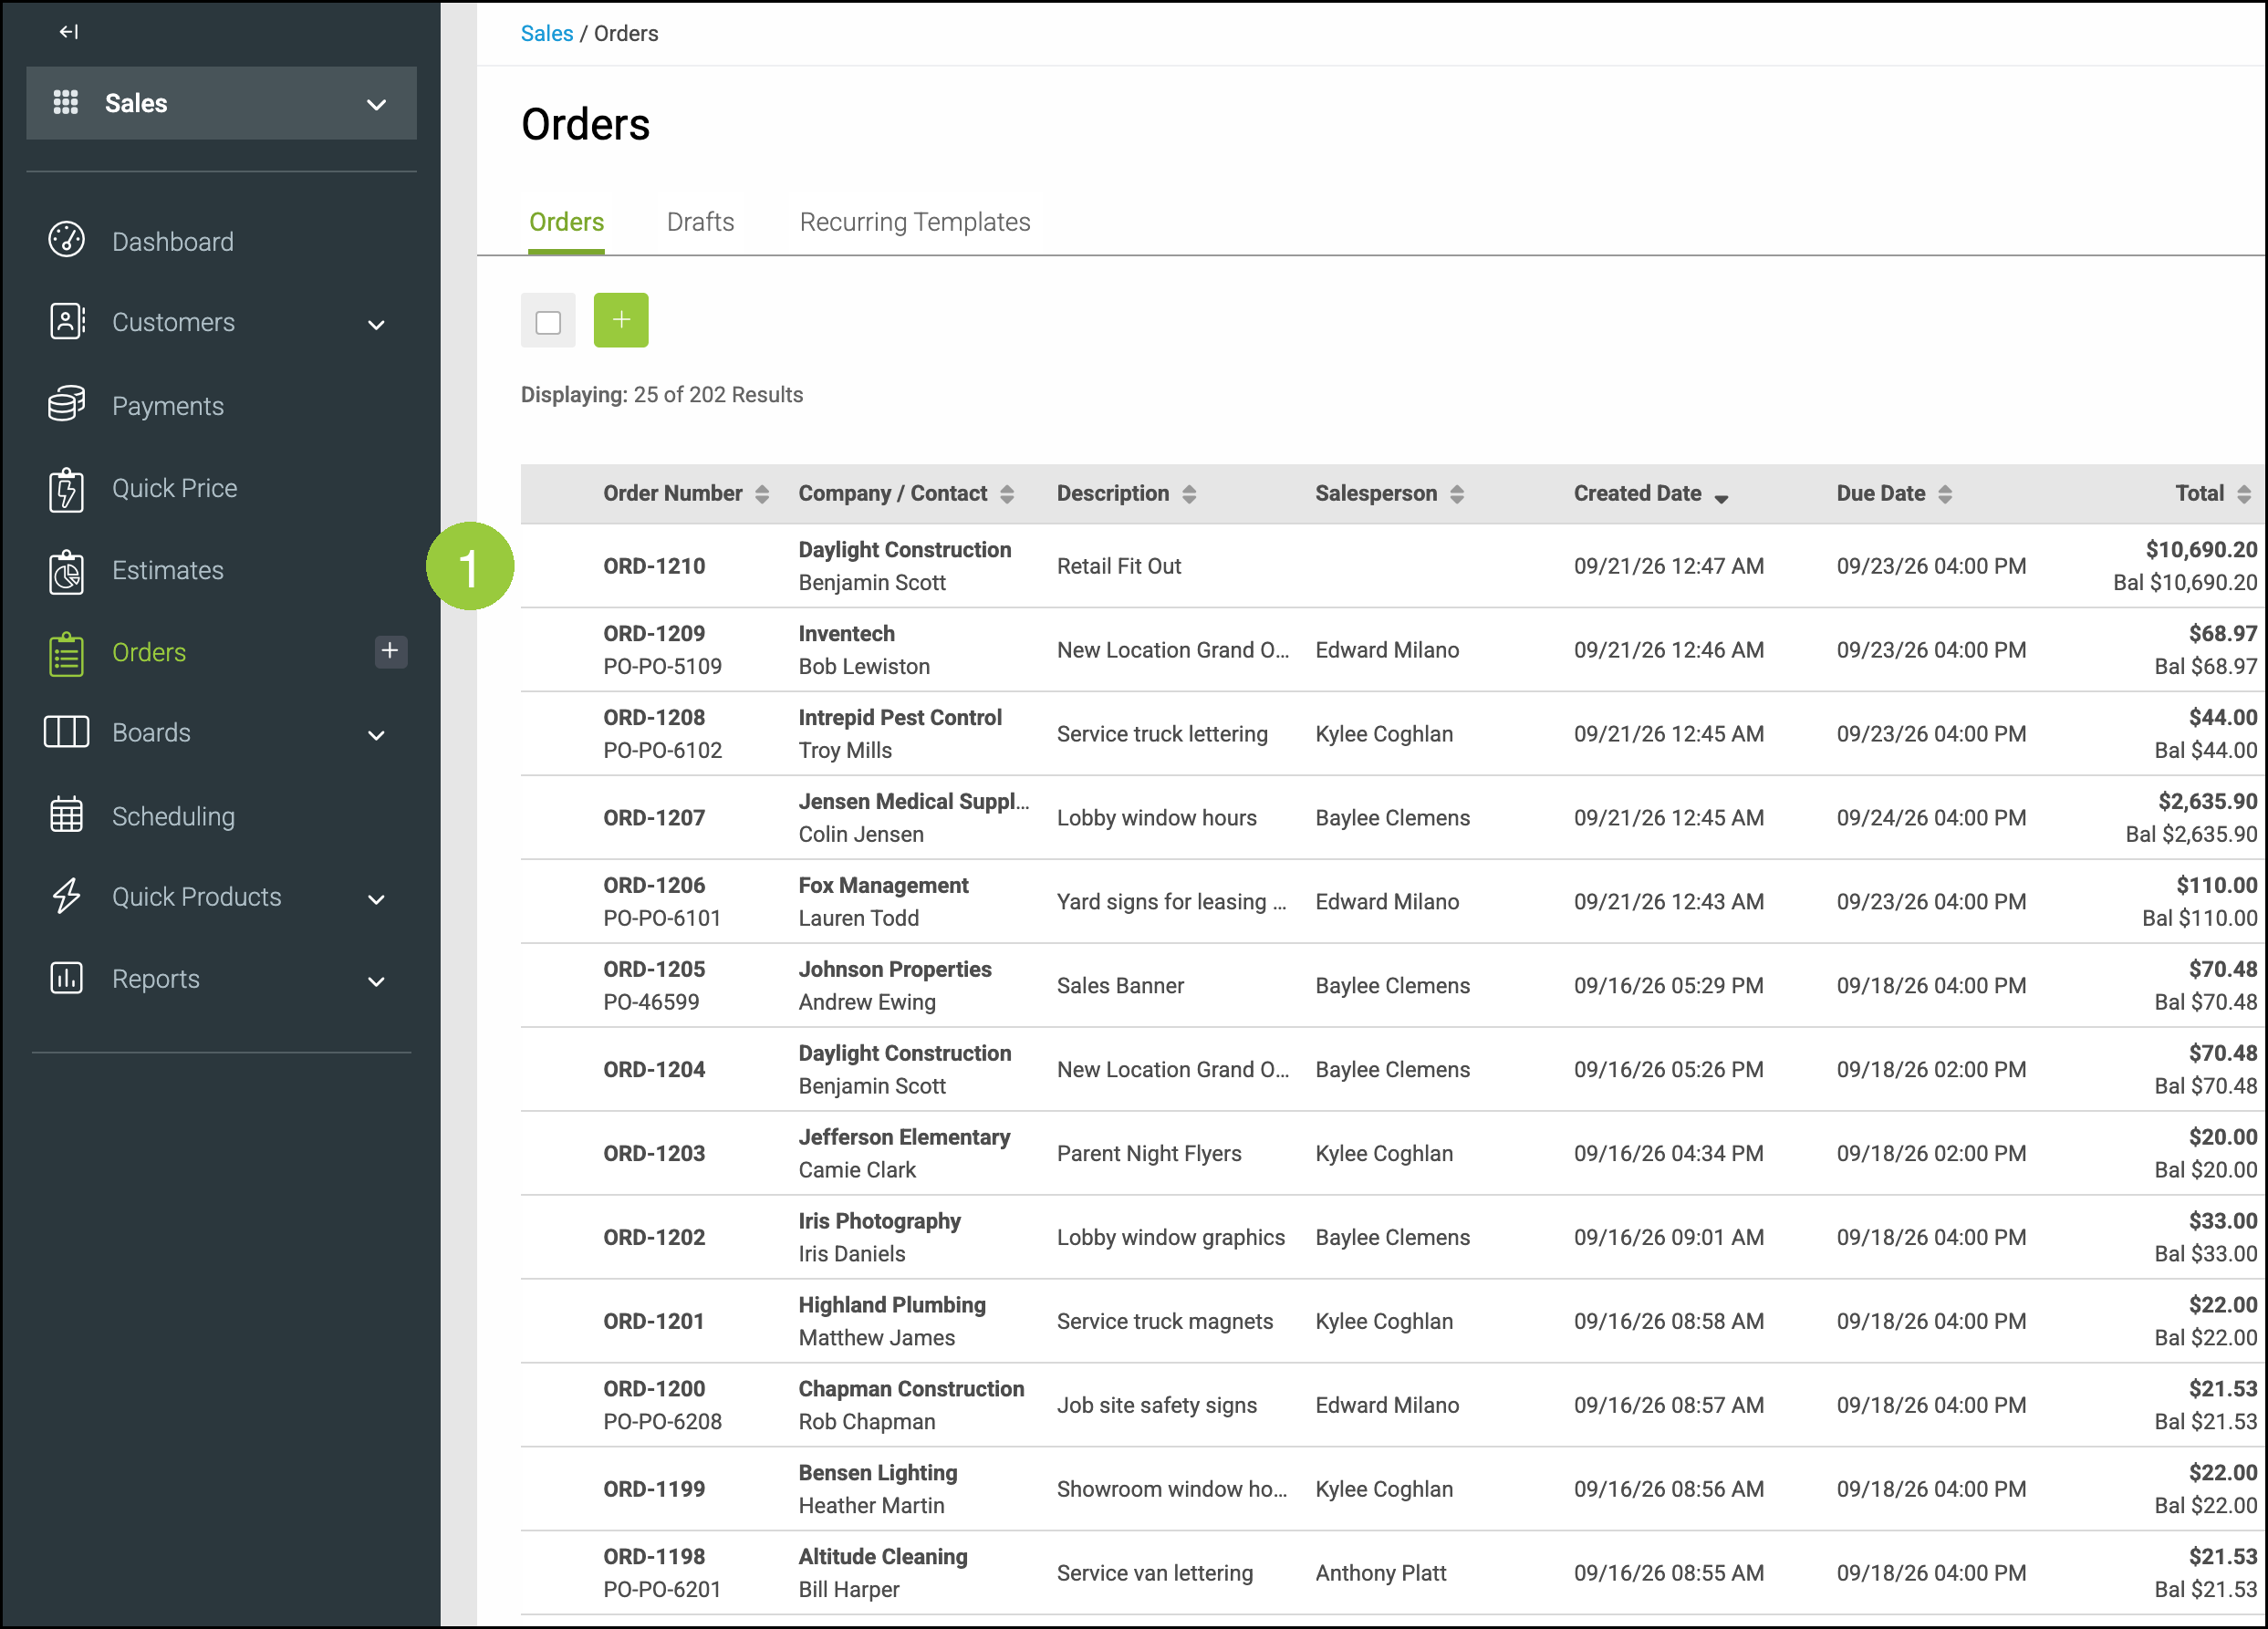Viewport: 2268px width, 1629px height.
Task: Click the plus icon beside Orders in sidebar
Action: [390, 651]
